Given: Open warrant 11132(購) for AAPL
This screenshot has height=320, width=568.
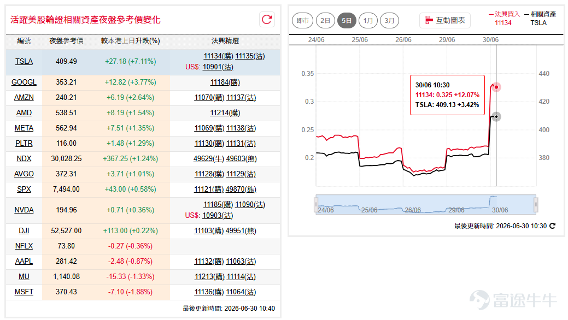Looking at the screenshot, I should point(209,261).
